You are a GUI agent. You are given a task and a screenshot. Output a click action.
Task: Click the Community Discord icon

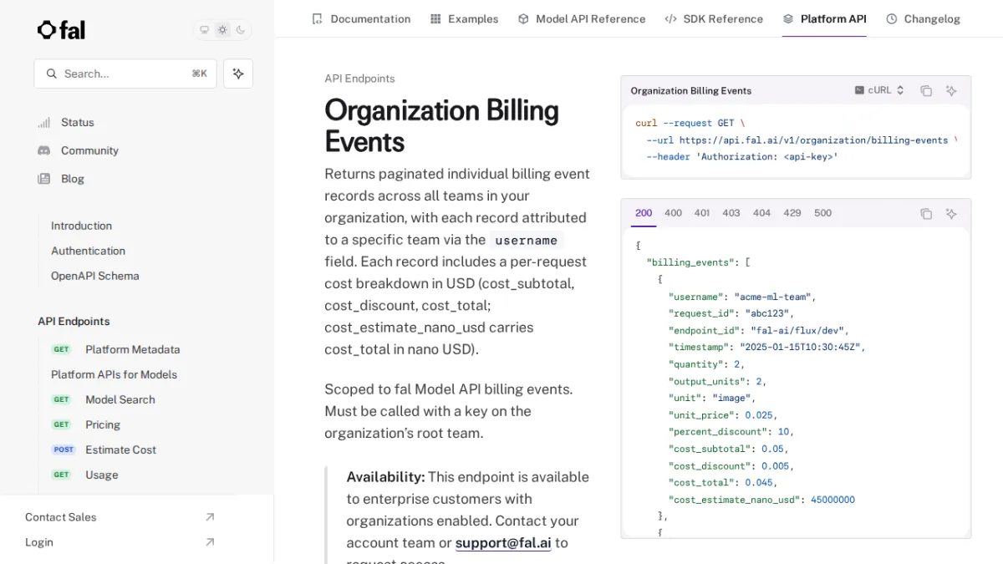(x=44, y=150)
